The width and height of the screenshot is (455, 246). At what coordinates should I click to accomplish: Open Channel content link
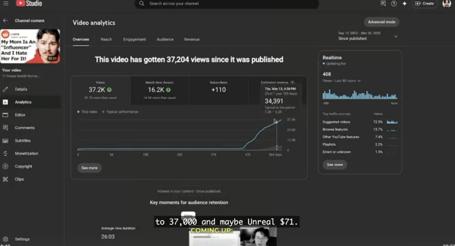29,21
